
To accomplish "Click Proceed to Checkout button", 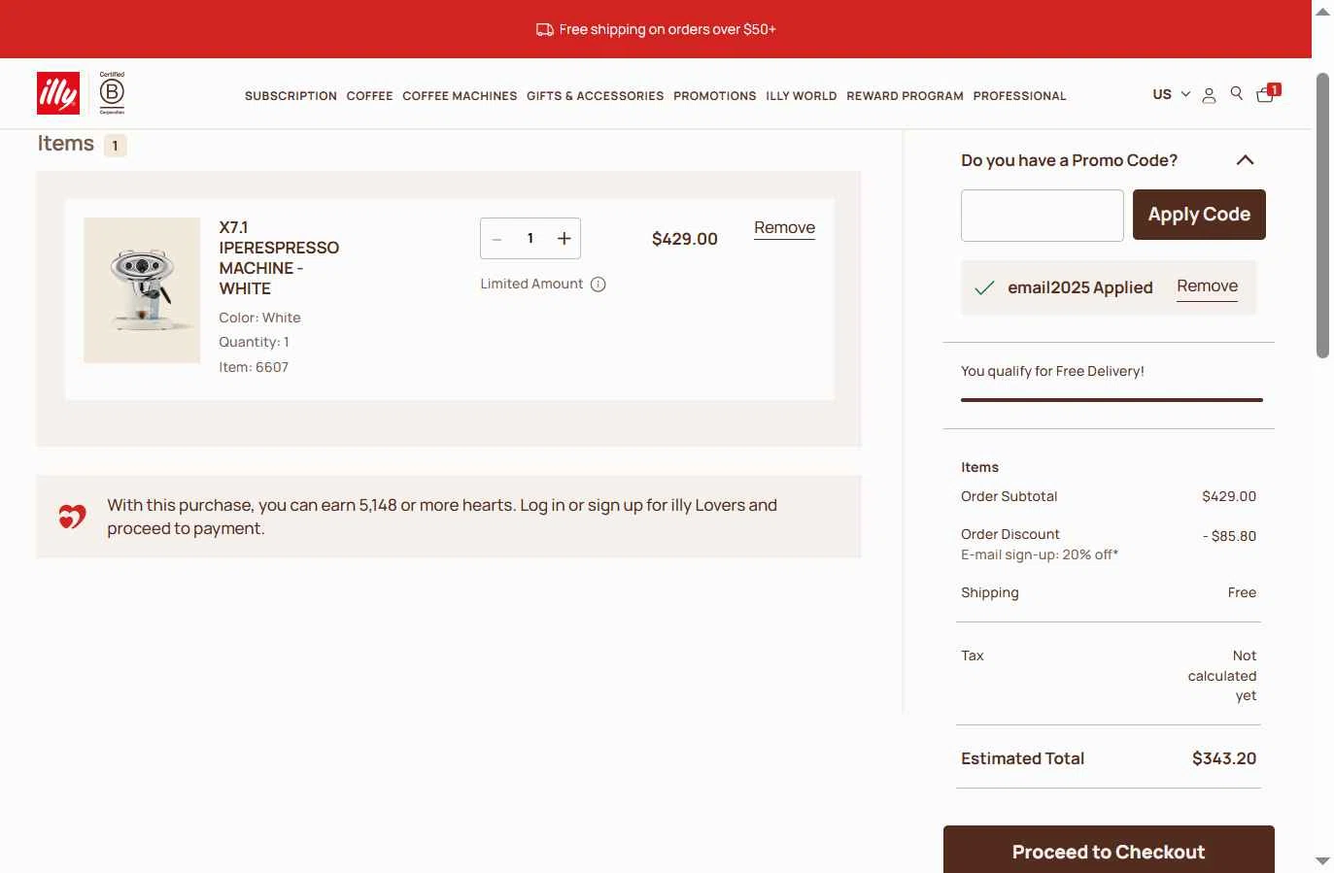I will tap(1109, 850).
